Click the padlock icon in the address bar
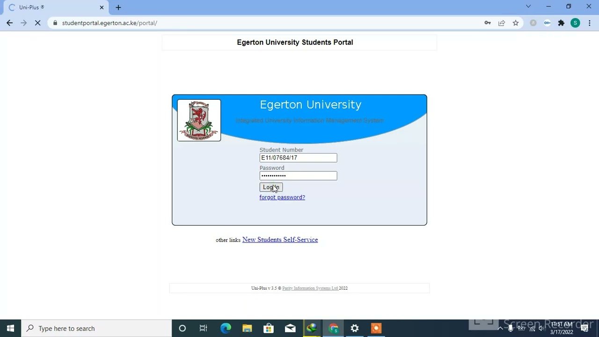 pyautogui.click(x=54, y=22)
